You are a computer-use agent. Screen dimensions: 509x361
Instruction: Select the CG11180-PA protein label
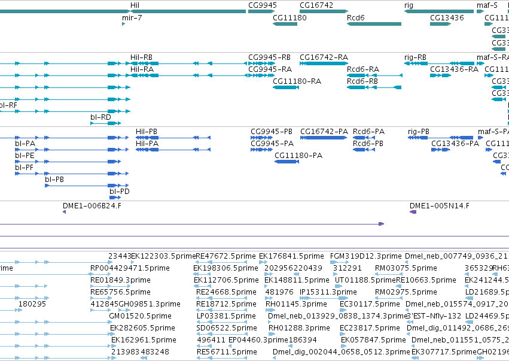pyautogui.click(x=298, y=156)
